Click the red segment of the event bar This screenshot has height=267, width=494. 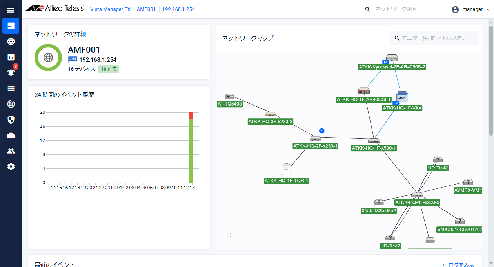pyautogui.click(x=191, y=116)
